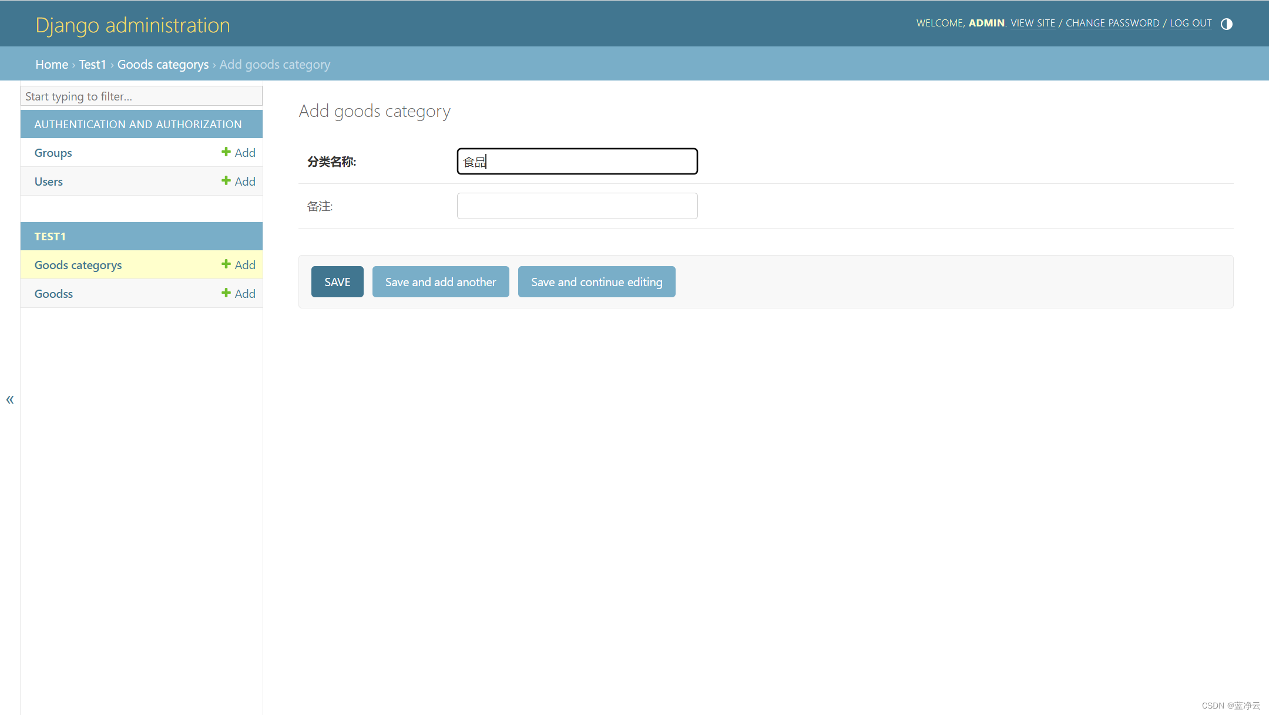Click LOG OUT in the header

pyautogui.click(x=1190, y=24)
